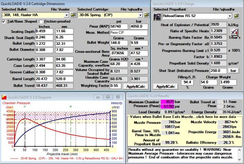Click 'Values when Bullet Base Exits Muzzle' link
244x164 pixels.
tap(183, 117)
